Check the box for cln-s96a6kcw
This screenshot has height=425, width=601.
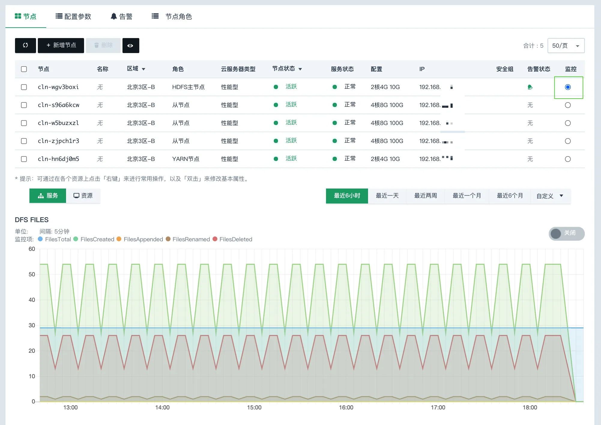pos(24,105)
